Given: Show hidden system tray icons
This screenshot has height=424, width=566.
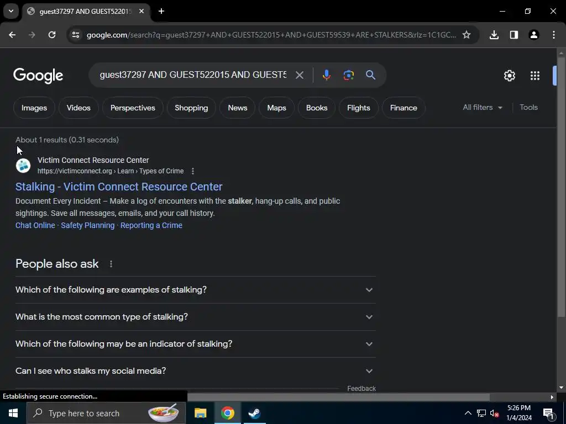Looking at the screenshot, I should coord(468,413).
